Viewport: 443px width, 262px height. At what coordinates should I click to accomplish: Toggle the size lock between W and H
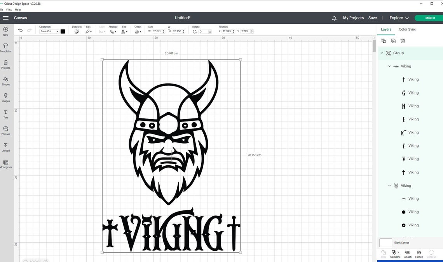click(x=169, y=29)
